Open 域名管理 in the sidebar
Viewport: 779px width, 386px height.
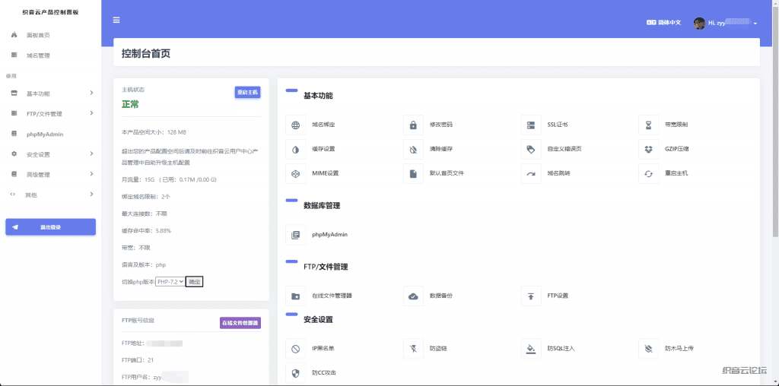38,55
